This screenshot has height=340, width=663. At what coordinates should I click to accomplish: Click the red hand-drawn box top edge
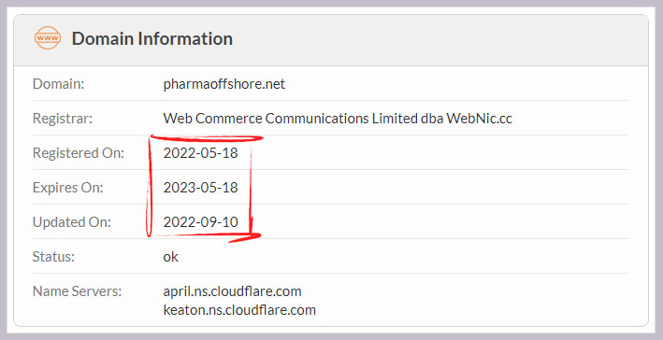pyautogui.click(x=208, y=138)
